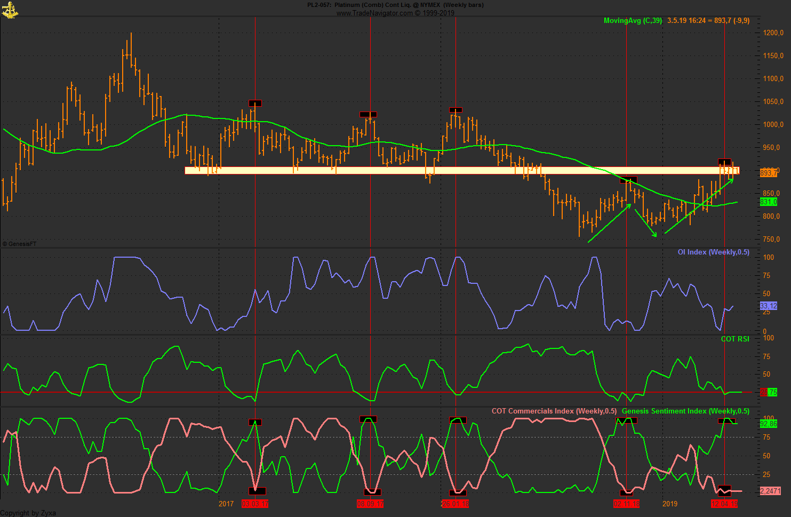Select the COT Commercials Index (Weekly,0.5) label
Screen dimensions: 791x517
[x=553, y=411]
